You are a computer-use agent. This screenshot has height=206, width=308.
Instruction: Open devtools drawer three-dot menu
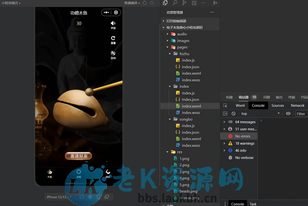(x=225, y=204)
